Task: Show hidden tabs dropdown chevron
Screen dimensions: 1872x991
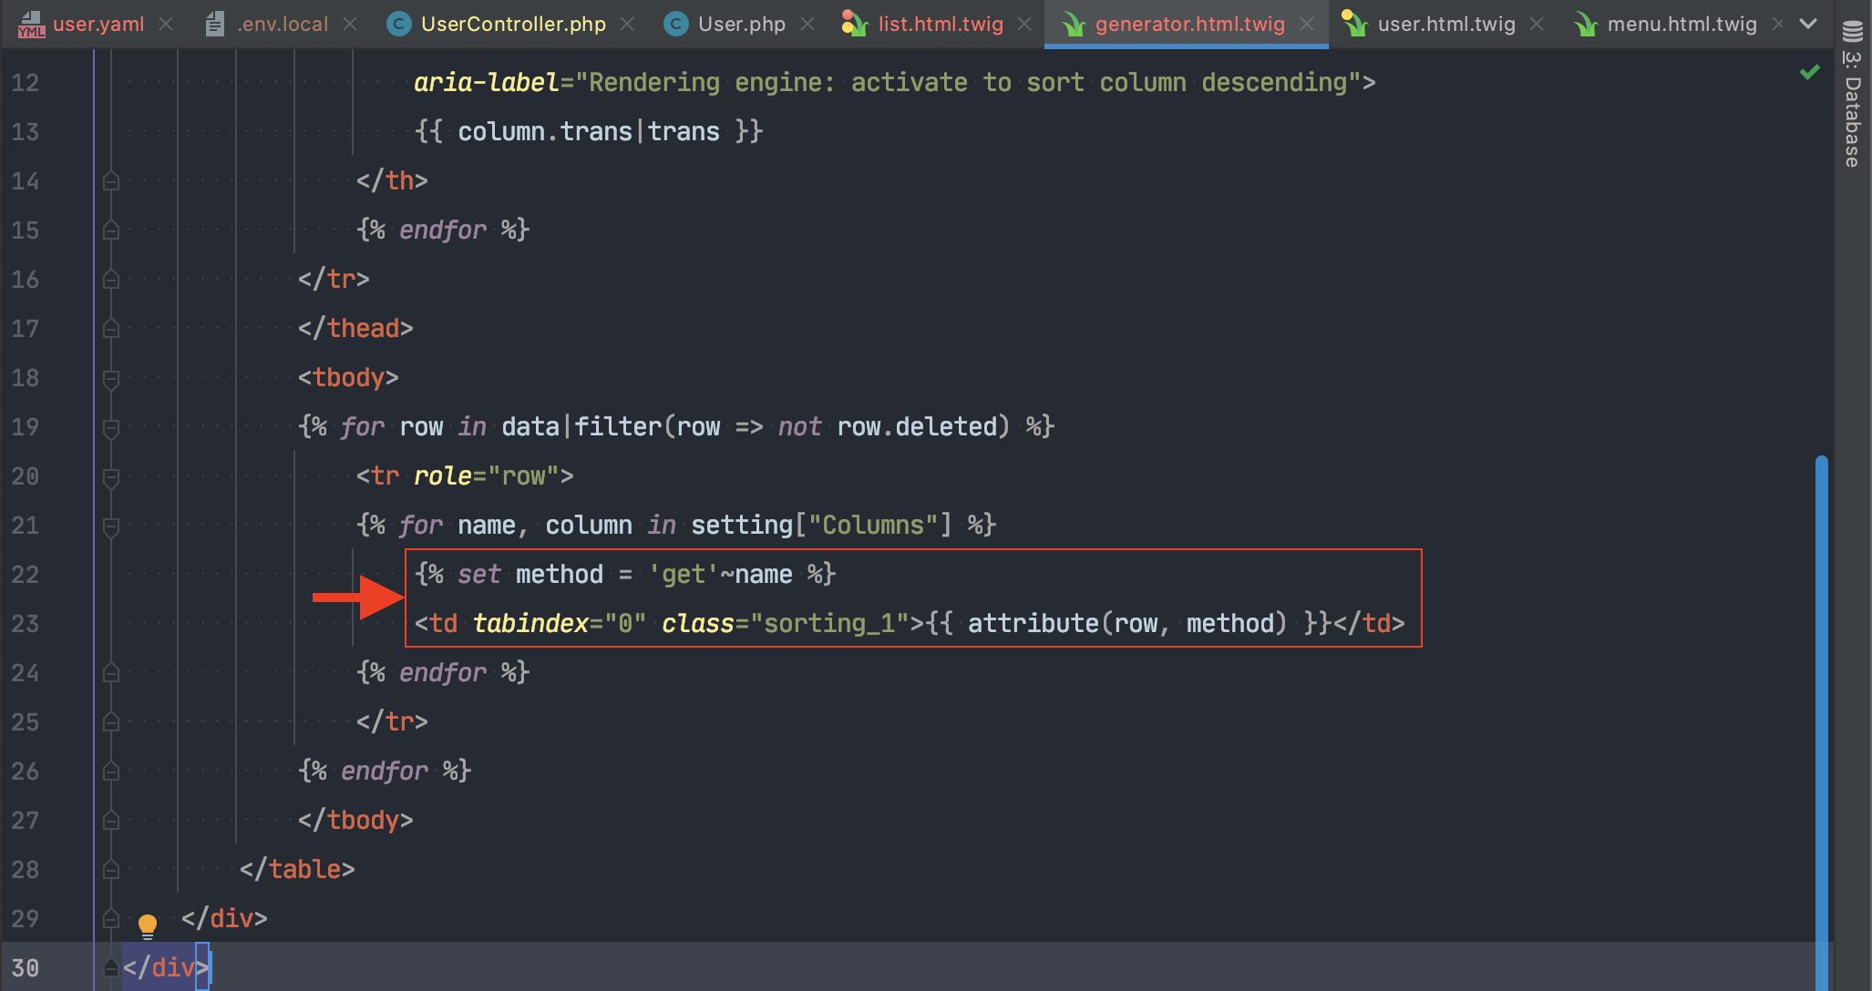Action: click(x=1808, y=25)
